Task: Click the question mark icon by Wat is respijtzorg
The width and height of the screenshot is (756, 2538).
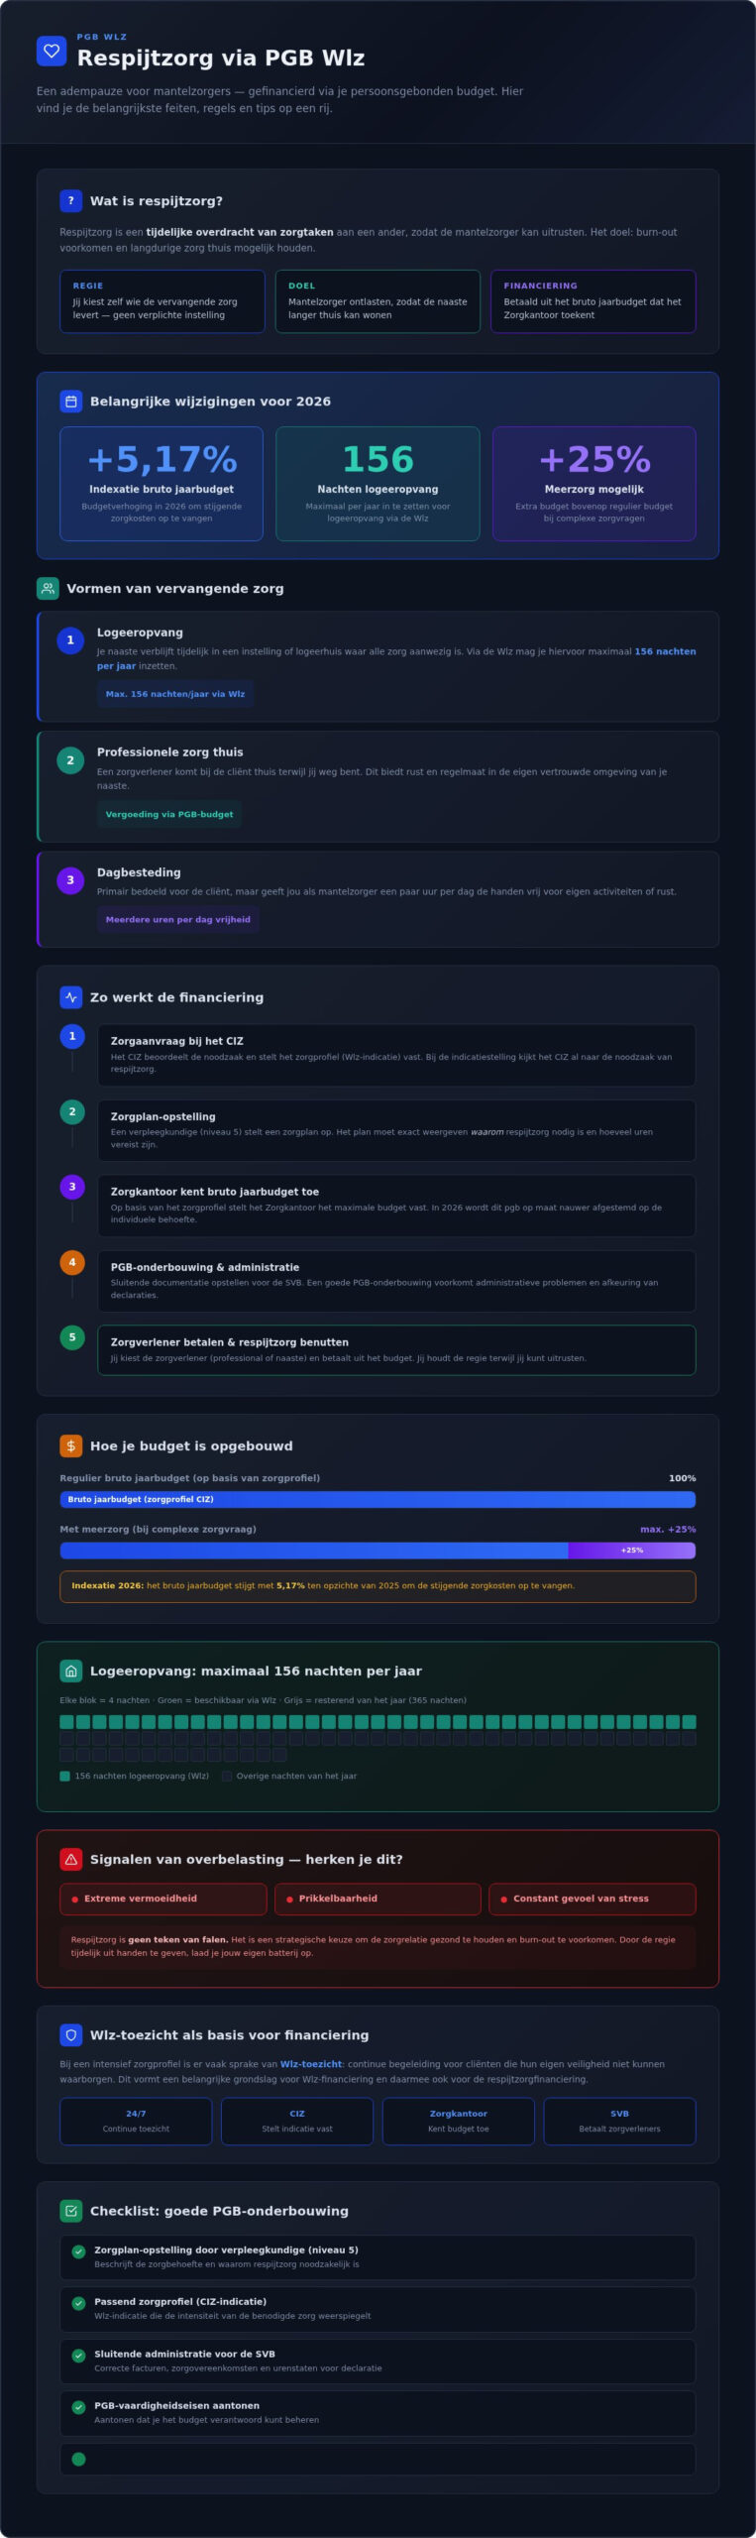Action: (x=71, y=200)
